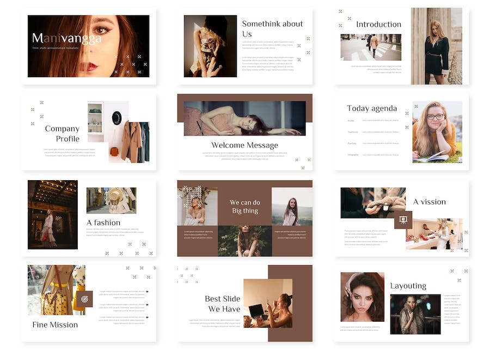
Task: Click the fur coat woman photo under Layouting
Action: pos(415,315)
